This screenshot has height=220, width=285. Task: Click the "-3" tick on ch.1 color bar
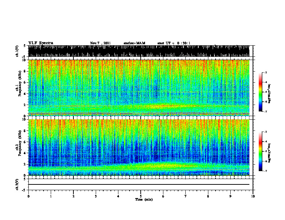(266, 72)
